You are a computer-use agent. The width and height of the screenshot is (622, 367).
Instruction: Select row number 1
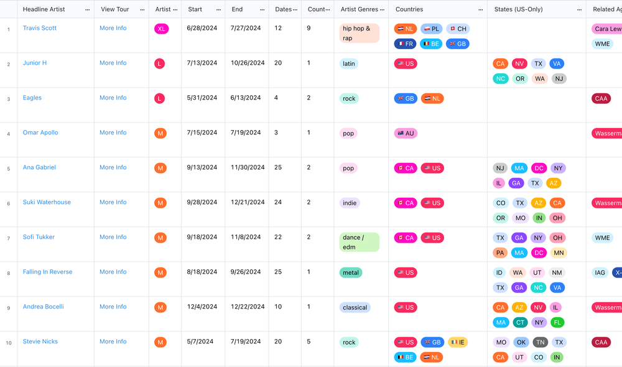(8, 29)
